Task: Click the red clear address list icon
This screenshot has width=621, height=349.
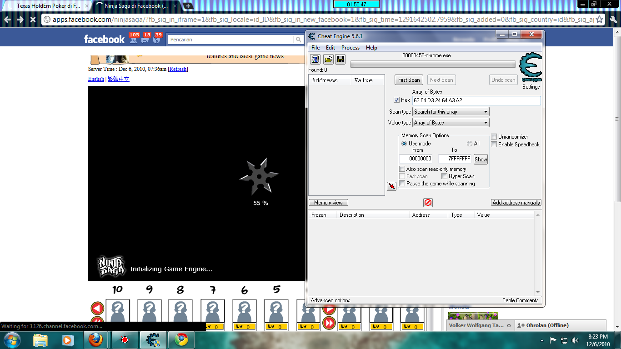Action: point(428,203)
